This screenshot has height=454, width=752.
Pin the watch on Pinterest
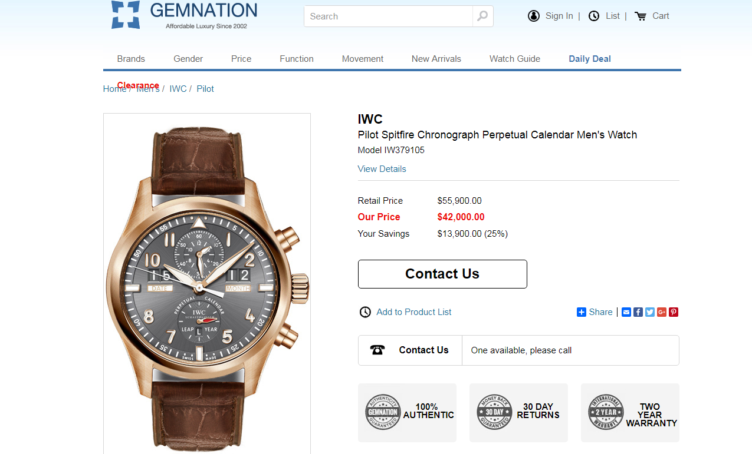[674, 312]
